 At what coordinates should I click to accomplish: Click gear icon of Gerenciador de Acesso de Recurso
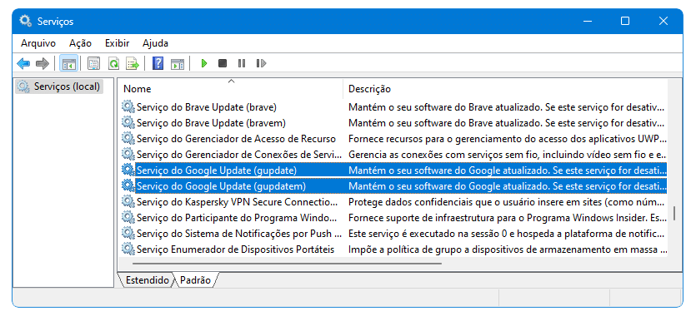click(x=128, y=139)
